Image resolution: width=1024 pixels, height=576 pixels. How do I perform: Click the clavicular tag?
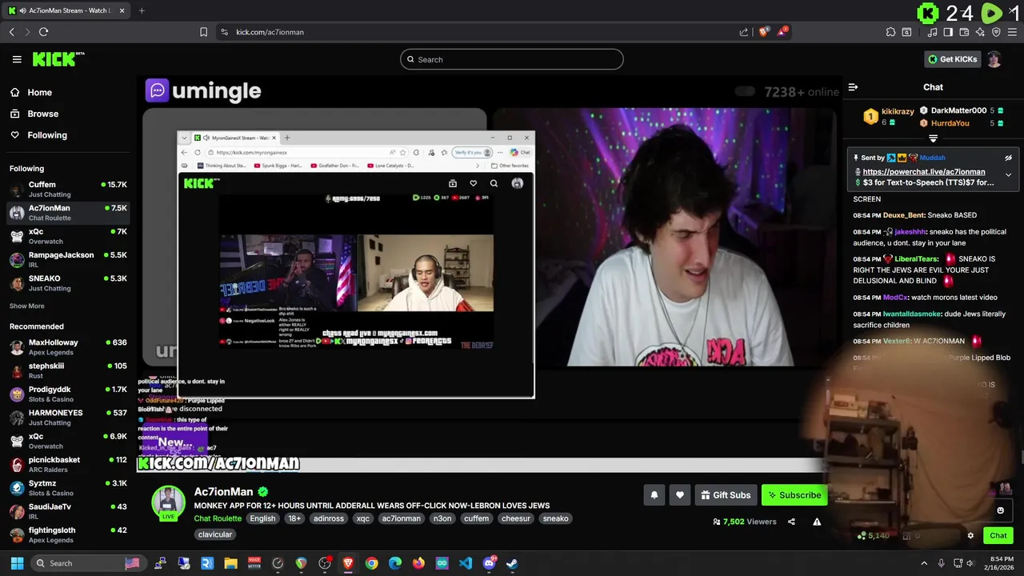tap(215, 534)
